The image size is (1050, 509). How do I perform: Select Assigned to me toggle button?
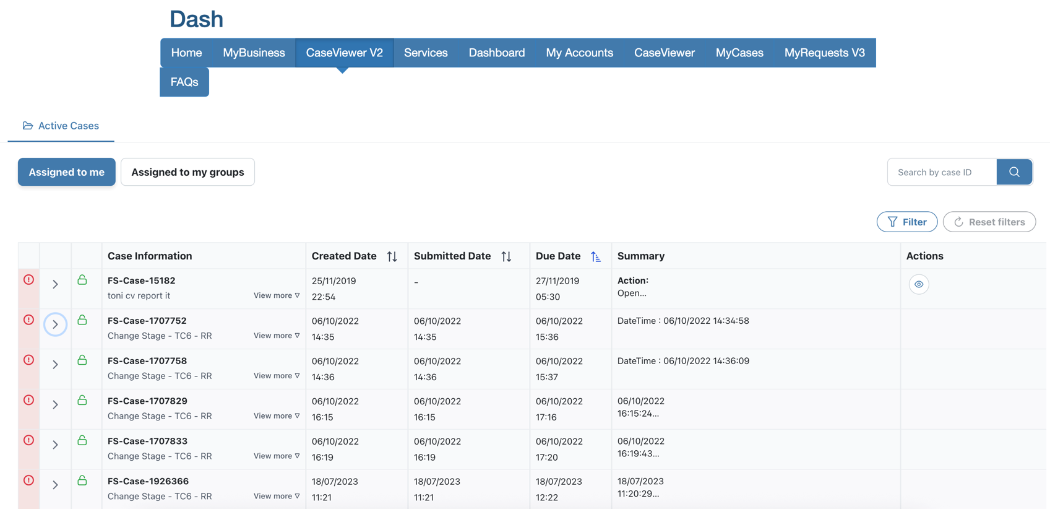[67, 172]
